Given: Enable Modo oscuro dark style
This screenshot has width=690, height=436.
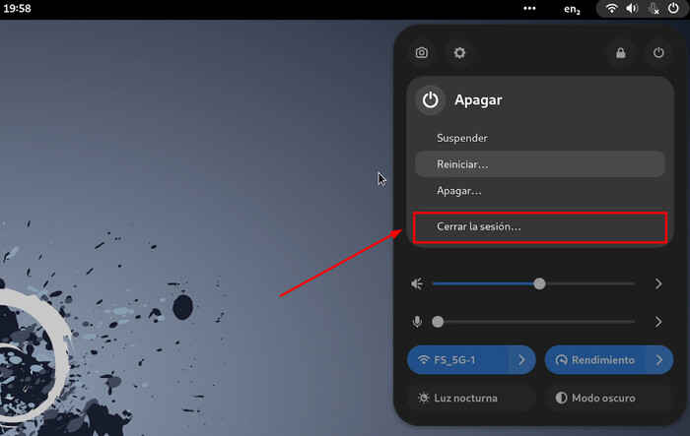Looking at the screenshot, I should tap(609, 398).
